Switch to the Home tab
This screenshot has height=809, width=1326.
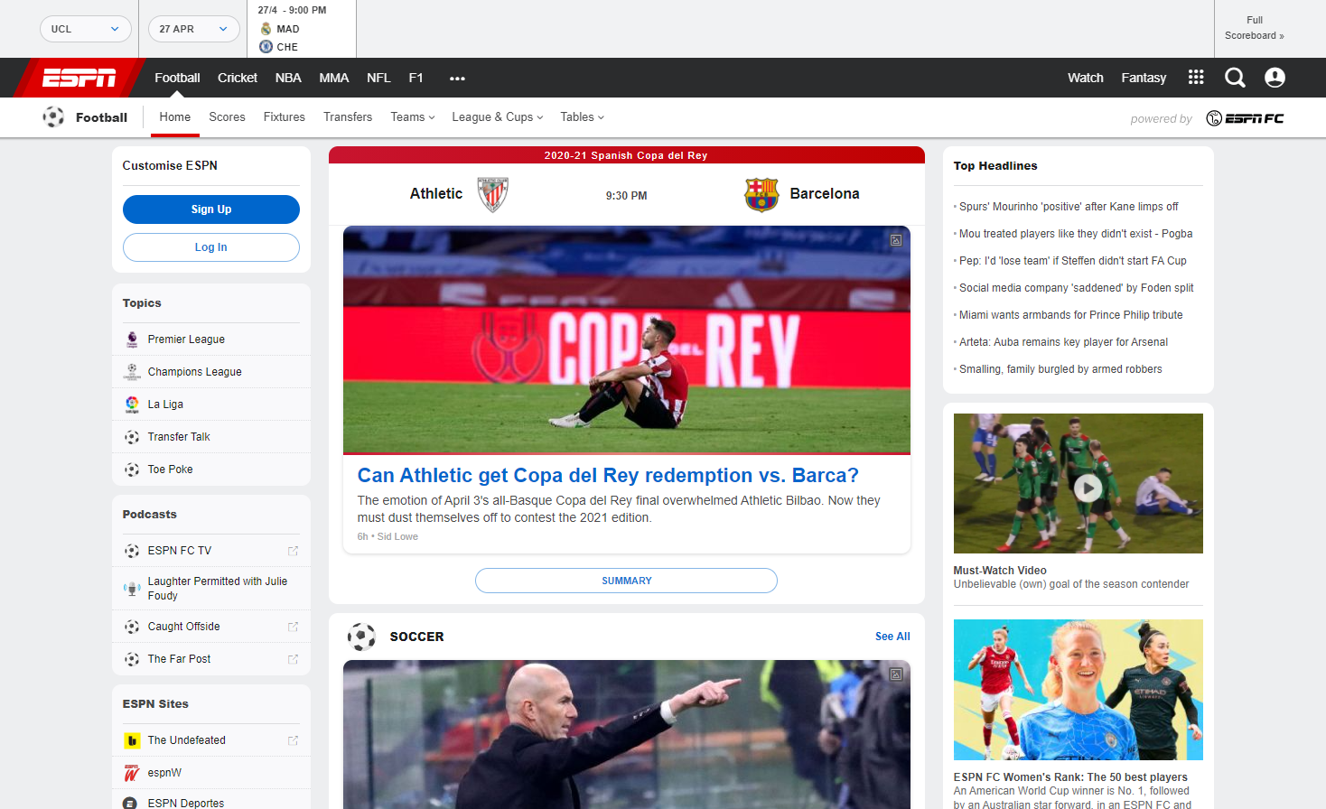175,117
